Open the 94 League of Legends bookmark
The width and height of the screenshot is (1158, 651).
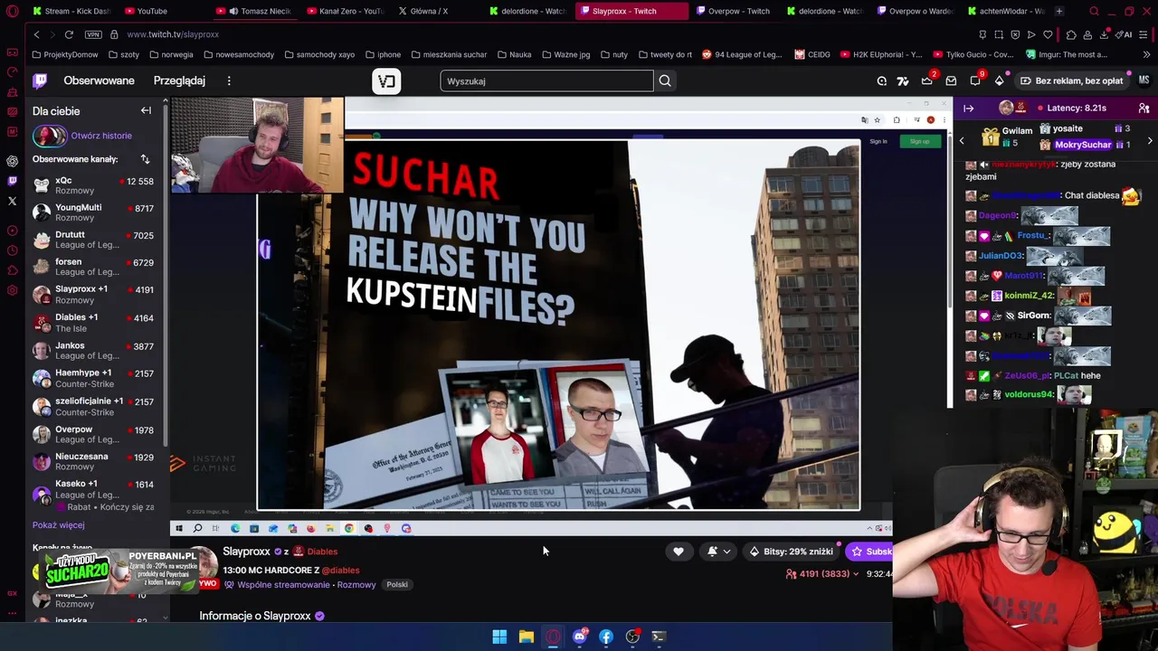pyautogui.click(x=742, y=54)
